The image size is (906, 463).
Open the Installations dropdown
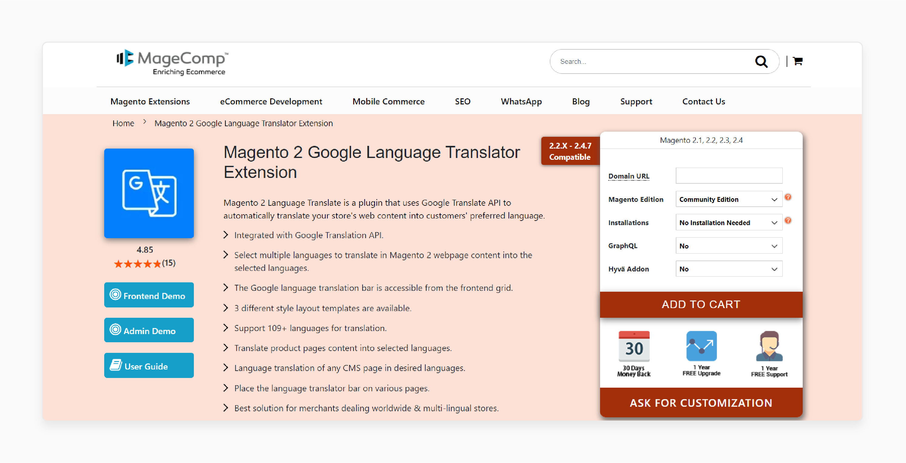click(x=729, y=222)
